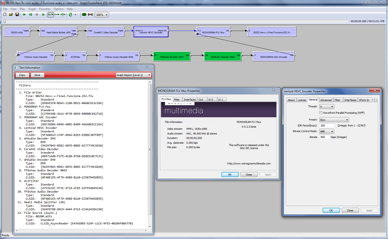Select the Haali Media Splitter (AR) node
Image resolution: width=388 pixels, height=239 pixels.
[58, 32]
